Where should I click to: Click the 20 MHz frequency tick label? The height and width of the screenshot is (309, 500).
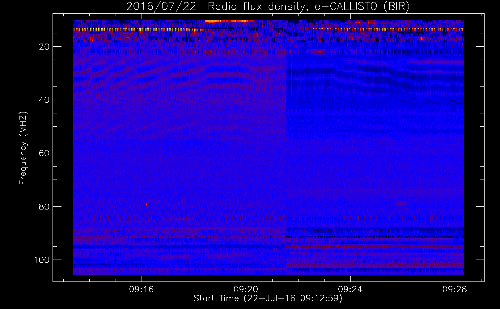click(44, 47)
